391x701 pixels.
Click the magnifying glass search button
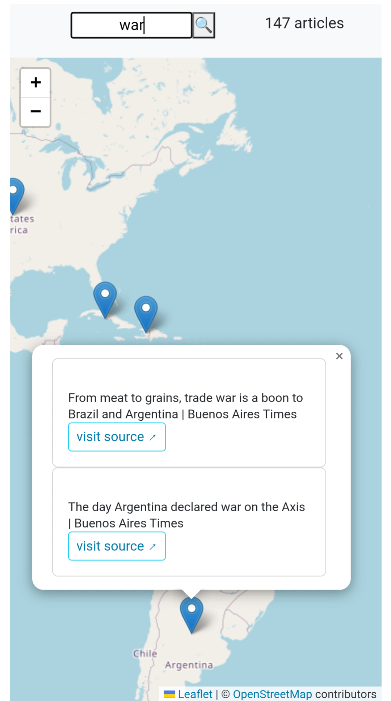[204, 25]
